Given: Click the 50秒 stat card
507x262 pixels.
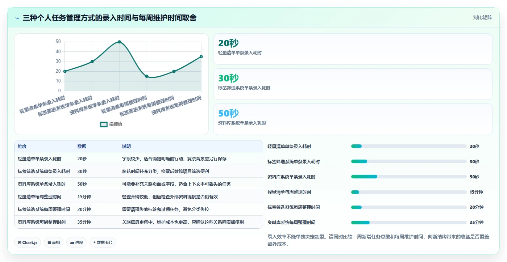Looking at the screenshot, I should (353, 119).
